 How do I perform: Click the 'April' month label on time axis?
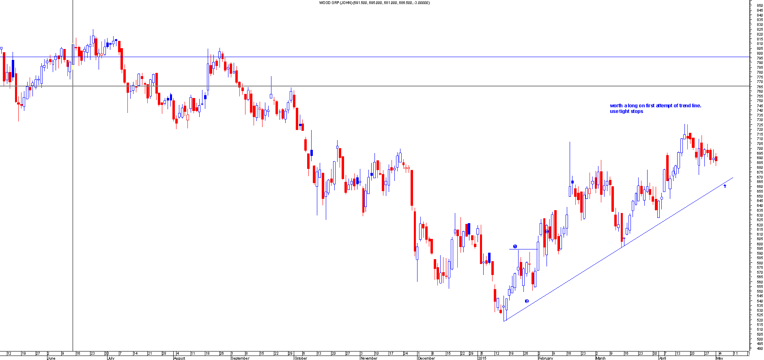(663, 358)
